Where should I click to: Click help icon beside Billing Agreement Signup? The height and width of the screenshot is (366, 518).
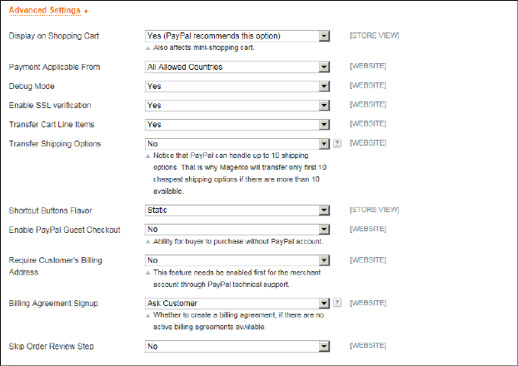coord(337,304)
